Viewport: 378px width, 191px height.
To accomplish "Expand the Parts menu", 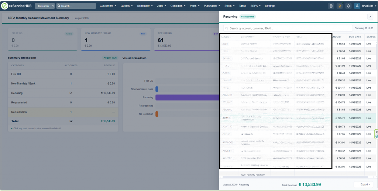I will click(x=195, y=6).
